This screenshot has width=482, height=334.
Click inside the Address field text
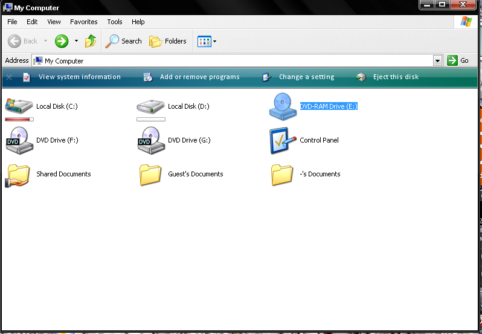tap(64, 61)
